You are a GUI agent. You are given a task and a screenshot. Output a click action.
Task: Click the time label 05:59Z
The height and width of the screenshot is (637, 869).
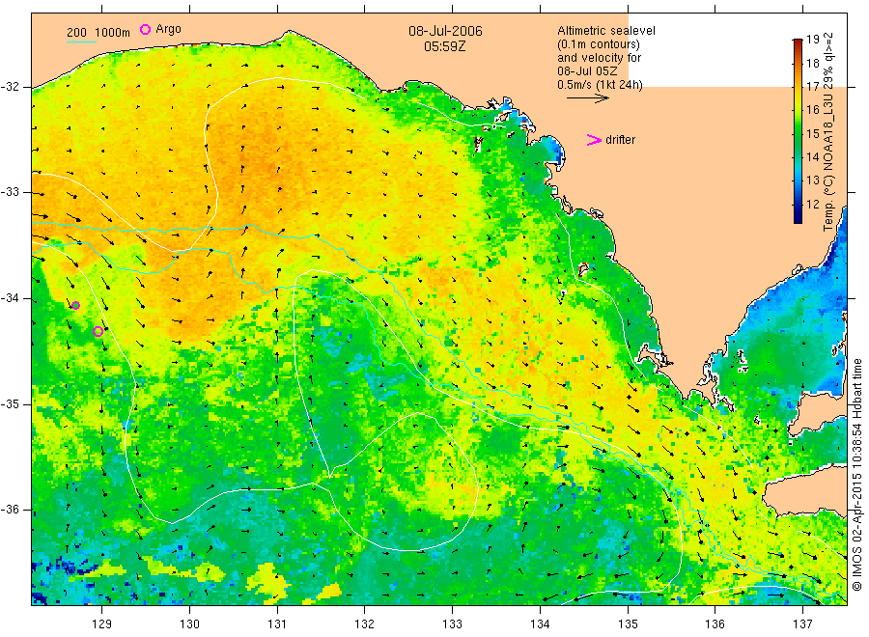tap(445, 46)
